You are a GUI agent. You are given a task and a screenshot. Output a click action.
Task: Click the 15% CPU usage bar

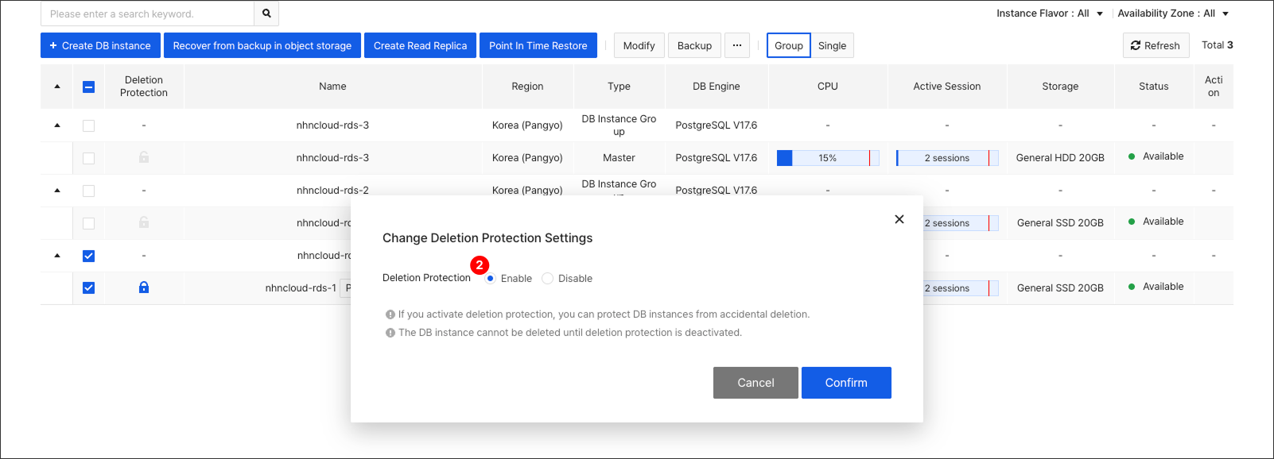[828, 158]
